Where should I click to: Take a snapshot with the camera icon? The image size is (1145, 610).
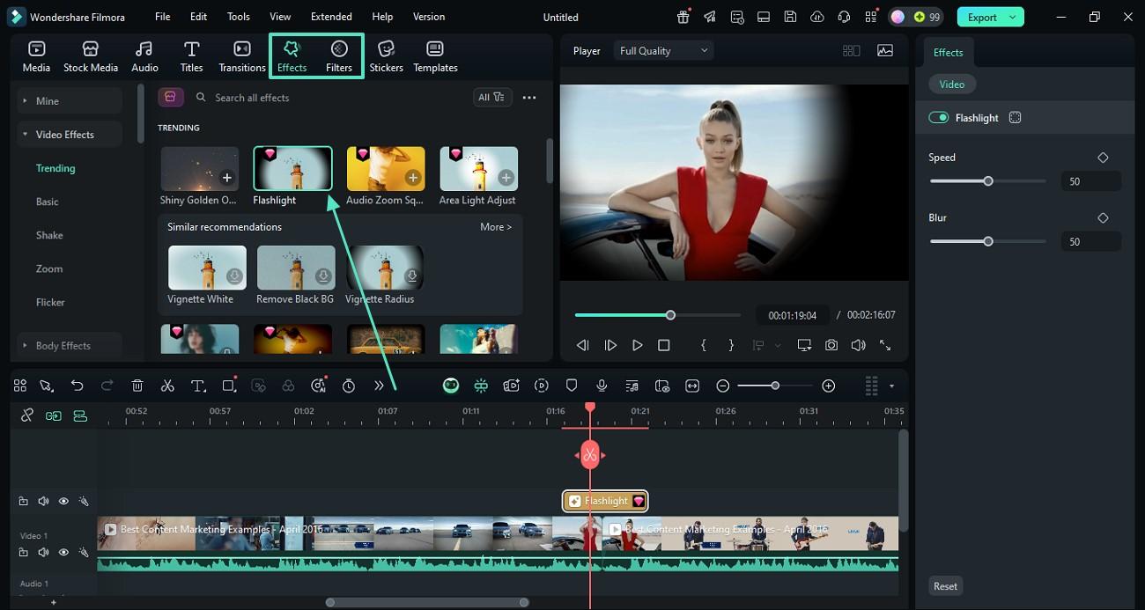pyautogui.click(x=831, y=346)
